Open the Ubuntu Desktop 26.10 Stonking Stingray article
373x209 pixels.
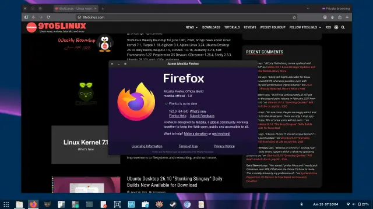175,182
